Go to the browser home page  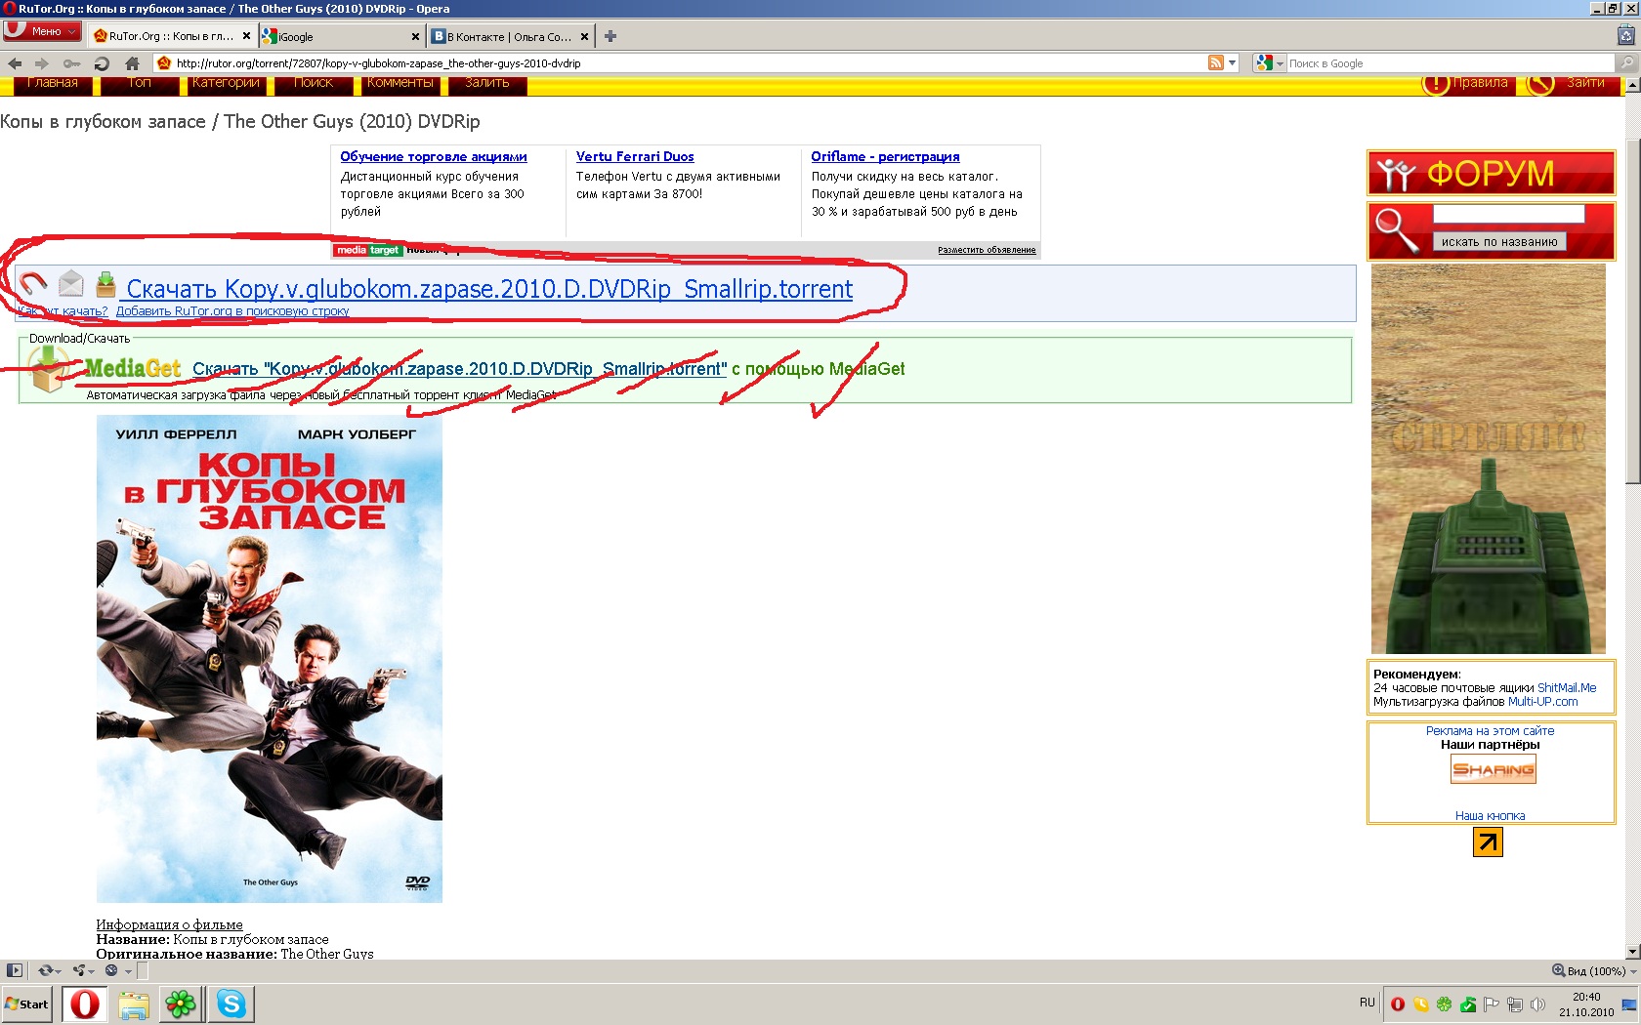click(x=132, y=63)
